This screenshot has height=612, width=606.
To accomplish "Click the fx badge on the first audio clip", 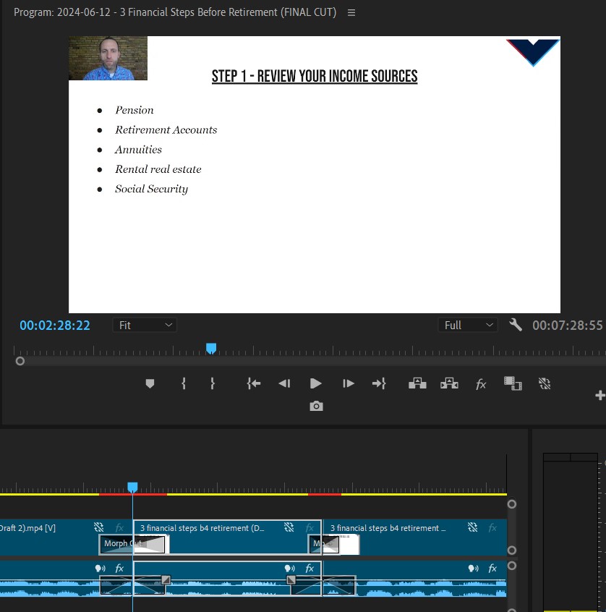I will click(119, 569).
